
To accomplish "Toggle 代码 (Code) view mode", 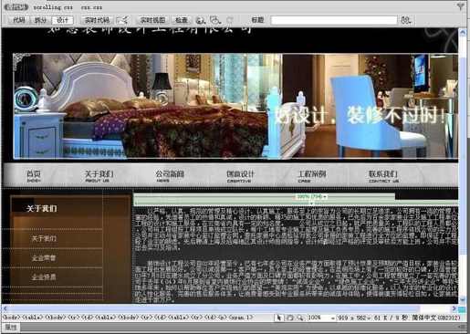I will [19, 20].
